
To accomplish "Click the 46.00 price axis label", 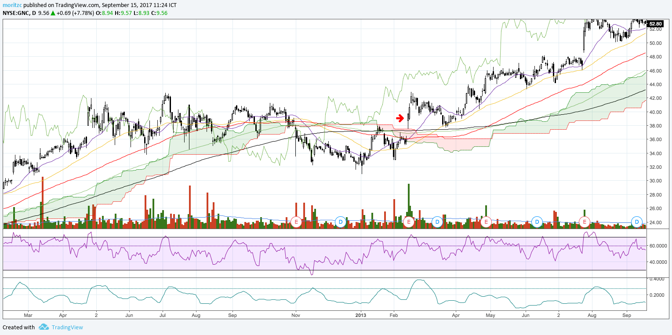I will (655, 70).
